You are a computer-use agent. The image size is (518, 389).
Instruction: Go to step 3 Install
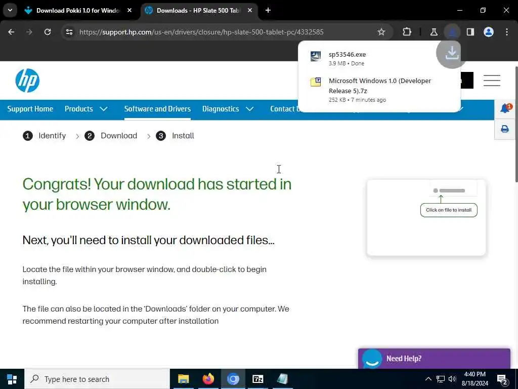175,136
